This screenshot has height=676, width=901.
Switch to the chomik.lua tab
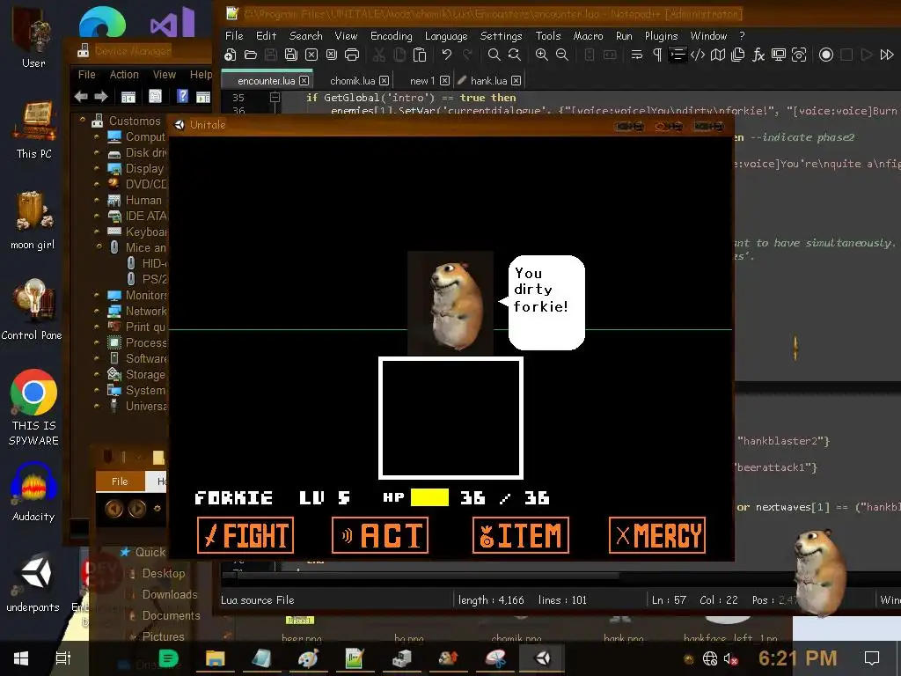click(x=352, y=81)
